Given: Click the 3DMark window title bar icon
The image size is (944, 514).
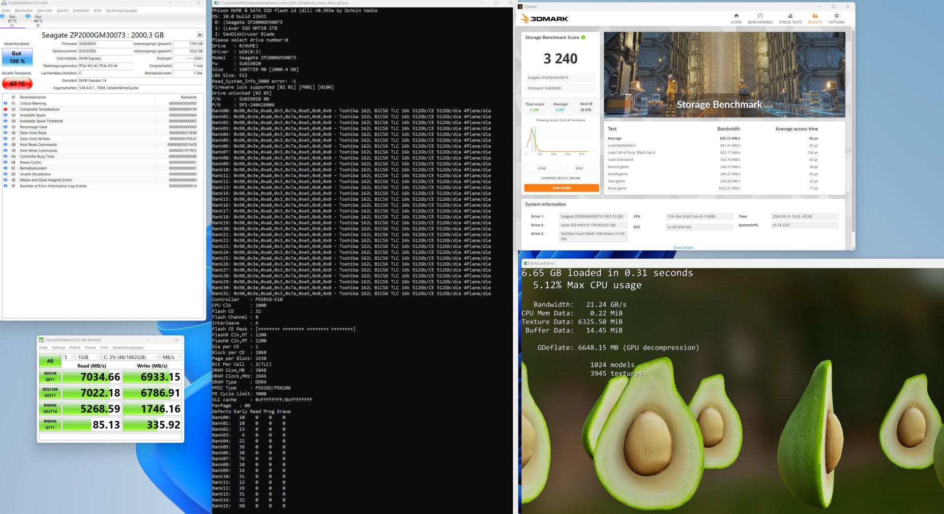Looking at the screenshot, I should tap(520, 7).
